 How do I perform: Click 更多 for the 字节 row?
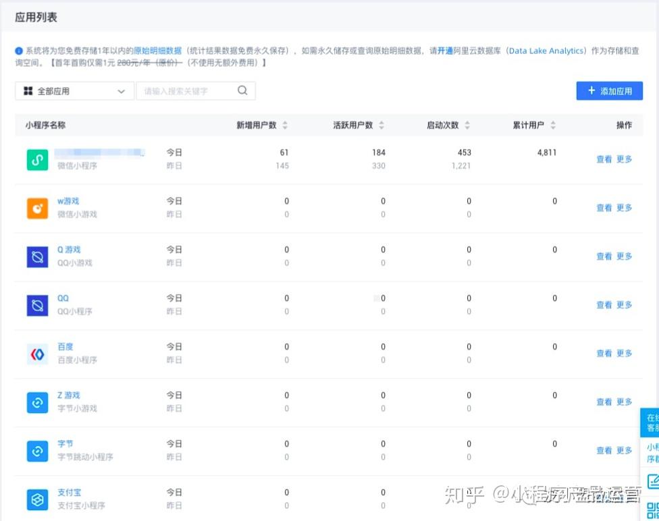click(624, 450)
